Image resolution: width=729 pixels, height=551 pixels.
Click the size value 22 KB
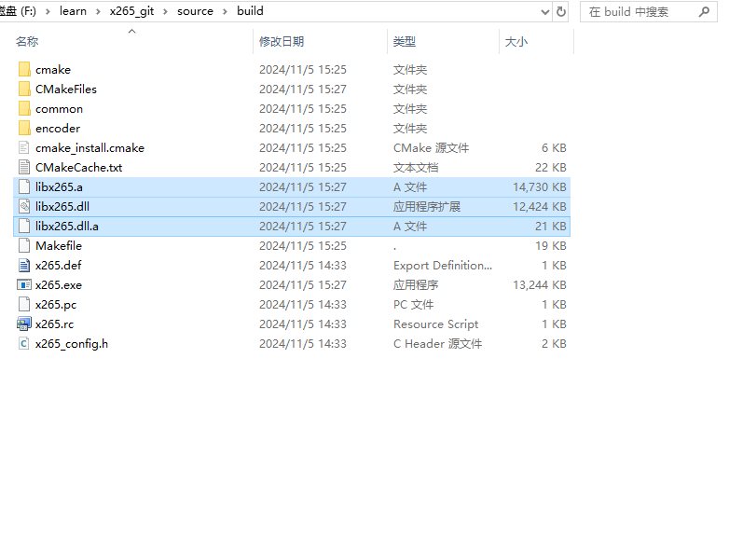pyautogui.click(x=550, y=168)
